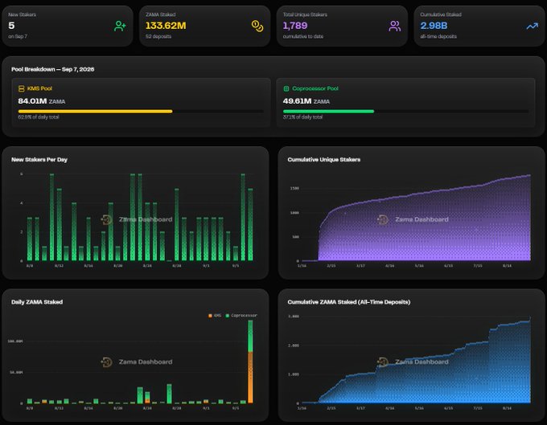Image resolution: width=547 pixels, height=425 pixels.
Task: Click the New Stakers add-user icon
Action: point(120,27)
